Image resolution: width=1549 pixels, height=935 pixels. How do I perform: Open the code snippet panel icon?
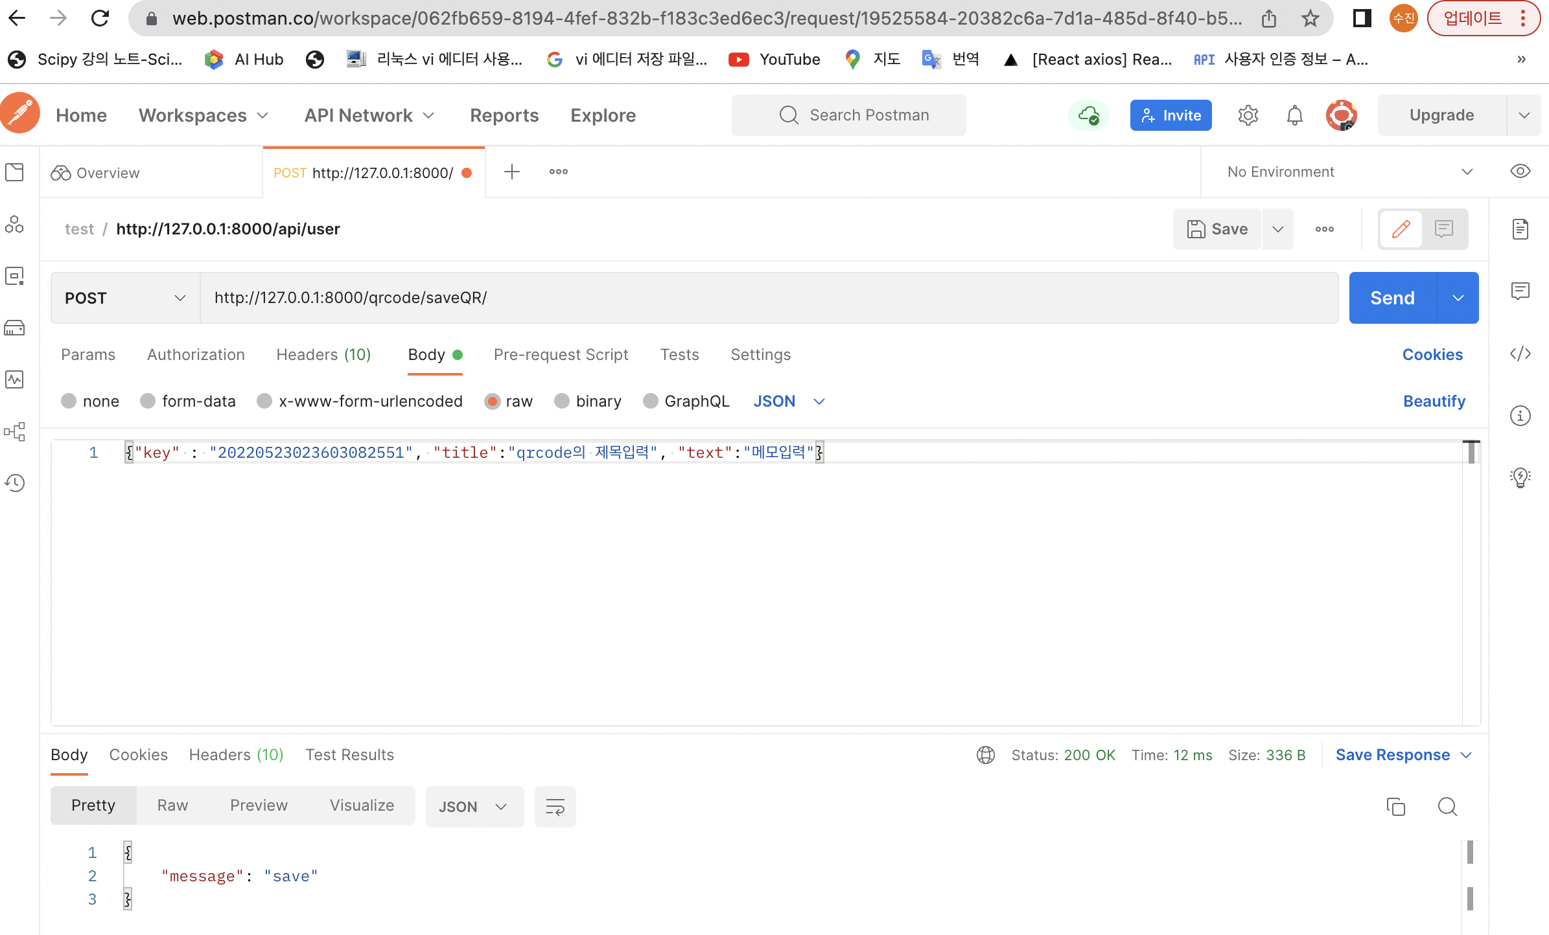click(1520, 354)
